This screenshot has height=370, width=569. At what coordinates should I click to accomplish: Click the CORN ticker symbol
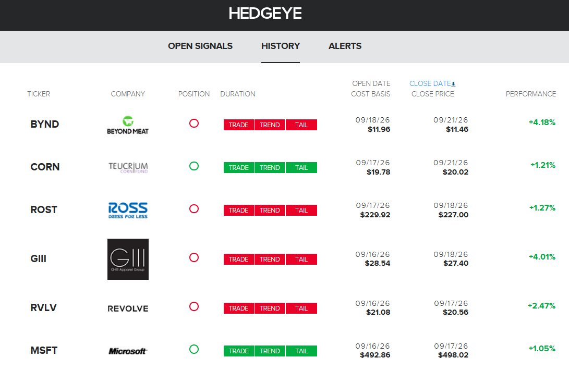coord(45,167)
